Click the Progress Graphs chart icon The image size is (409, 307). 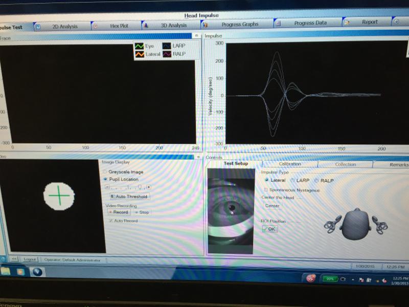(204, 24)
